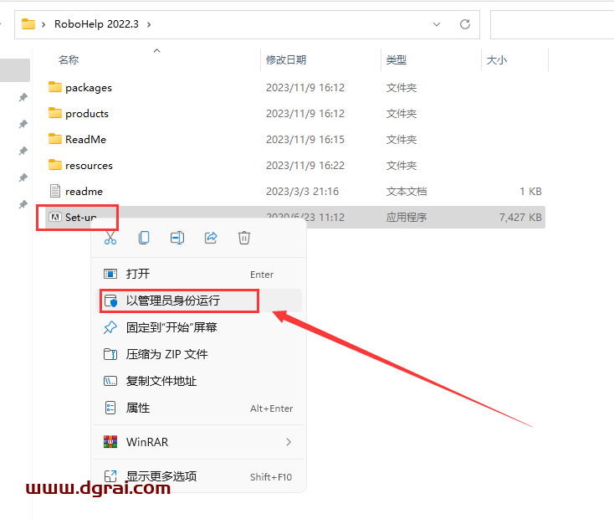Click the 应用程序 type cell
Viewport: 614px width, 519px height.
point(407,217)
